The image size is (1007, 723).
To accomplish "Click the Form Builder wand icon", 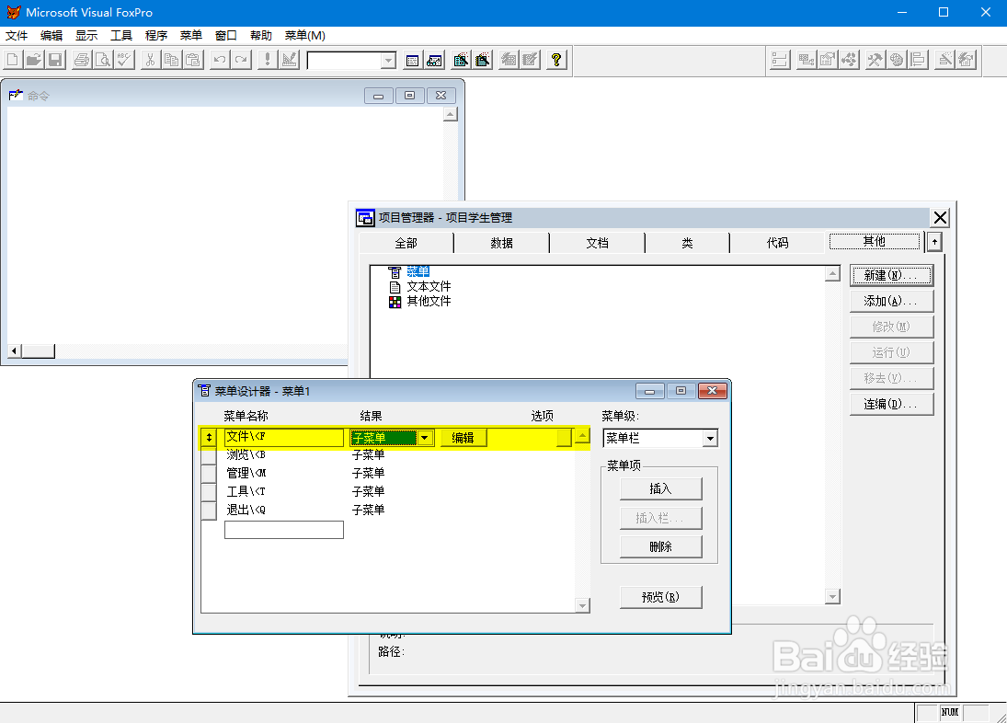I will pos(944,61).
